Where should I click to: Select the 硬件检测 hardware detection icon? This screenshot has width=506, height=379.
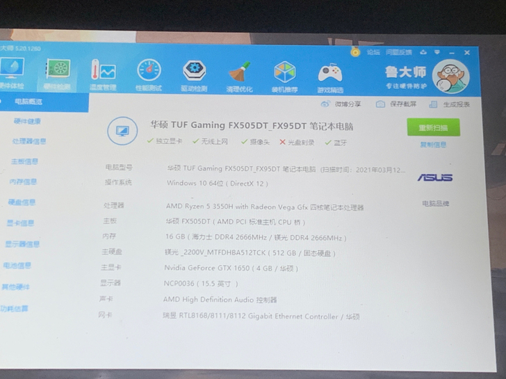(x=57, y=73)
